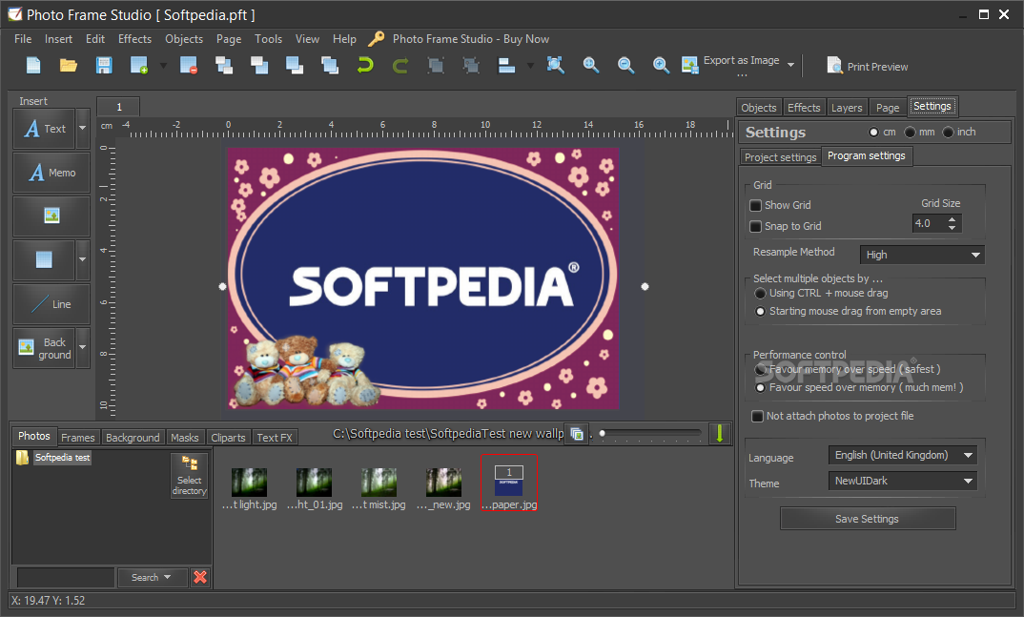Switch to the Layers tab
This screenshot has width=1024, height=617.
[x=847, y=108]
